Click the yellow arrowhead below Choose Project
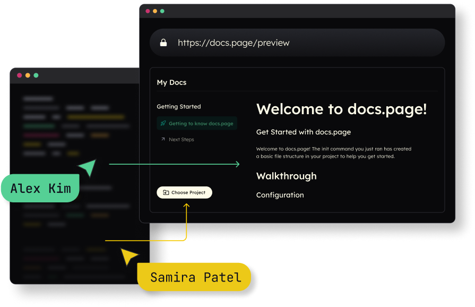 coord(186,204)
